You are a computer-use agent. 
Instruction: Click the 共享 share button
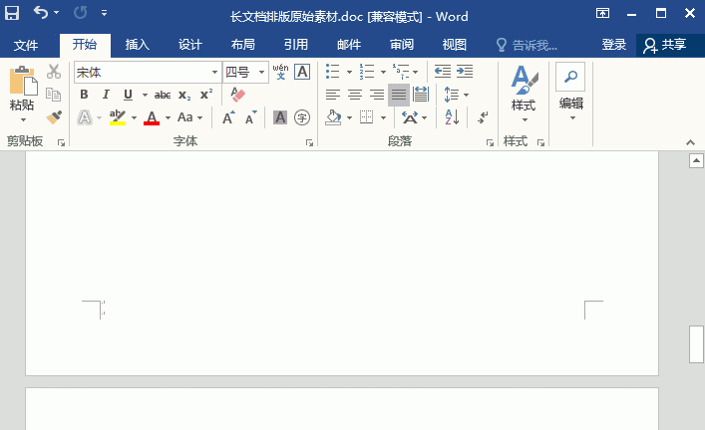coord(665,45)
